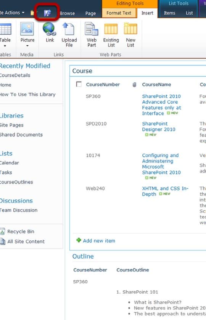This screenshot has height=320, width=206.
Task: Expand the Table dropdown arrow
Action: [5, 46]
